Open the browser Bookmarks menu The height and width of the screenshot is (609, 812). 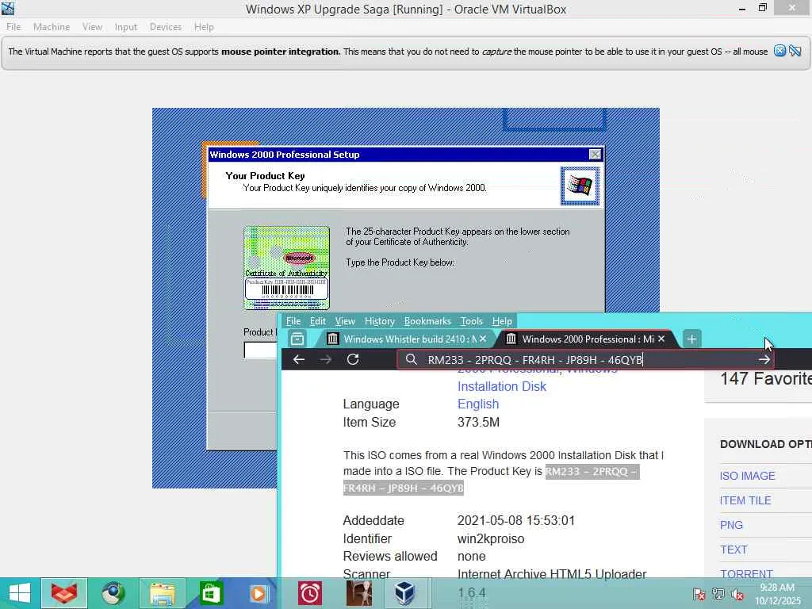coord(427,321)
